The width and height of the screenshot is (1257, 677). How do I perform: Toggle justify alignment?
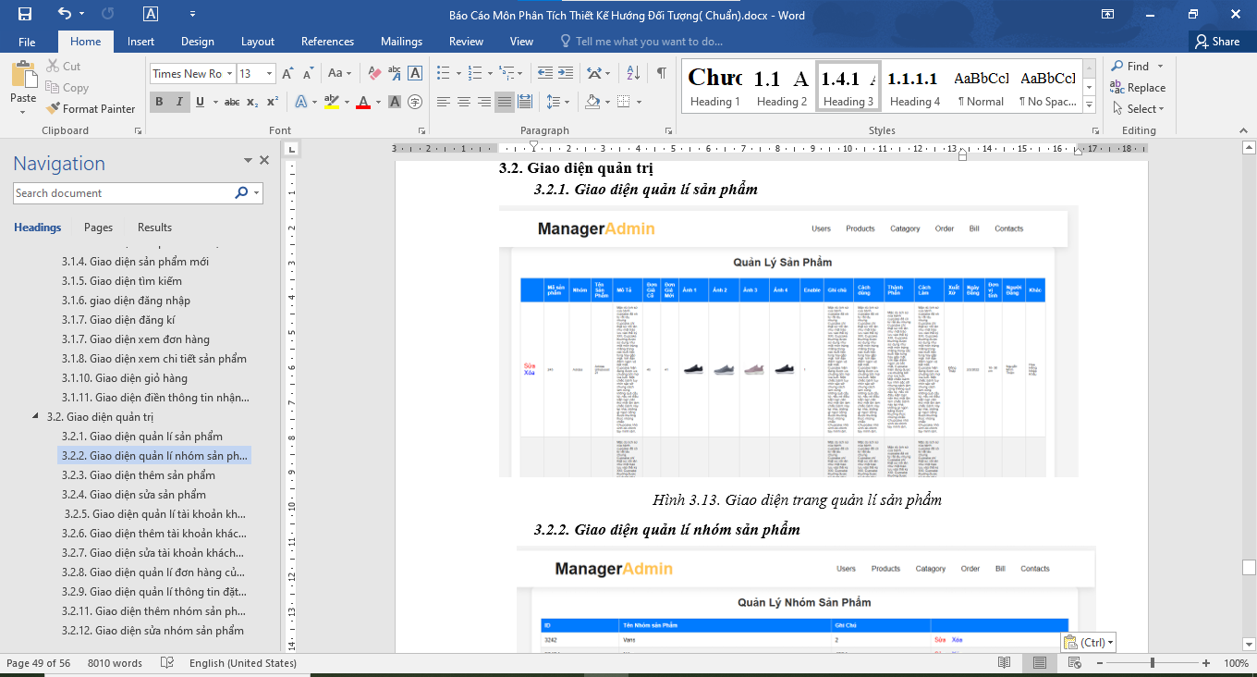click(x=505, y=102)
